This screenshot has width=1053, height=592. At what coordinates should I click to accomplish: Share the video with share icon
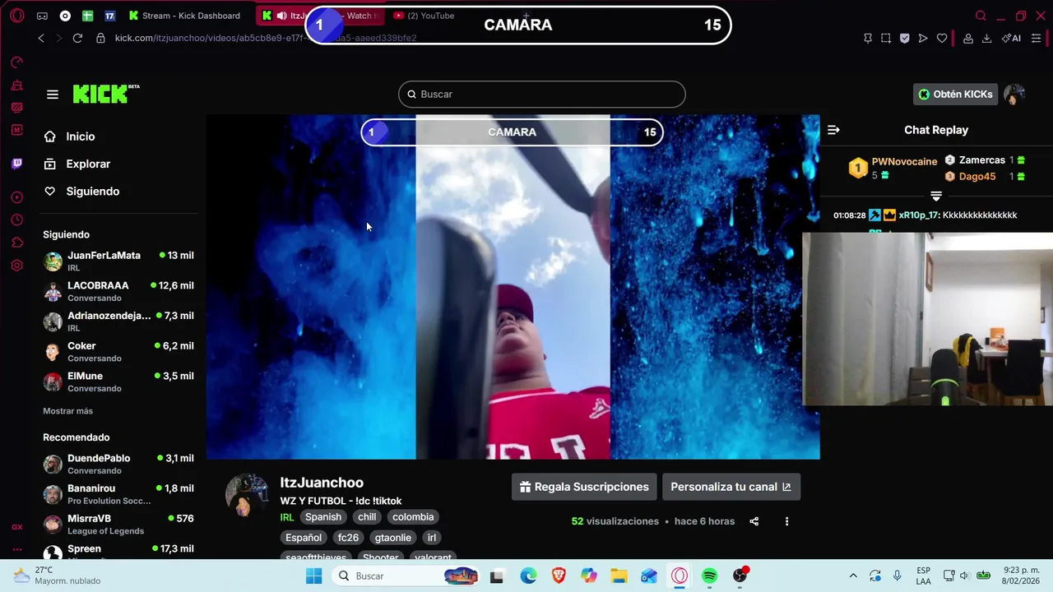point(754,521)
